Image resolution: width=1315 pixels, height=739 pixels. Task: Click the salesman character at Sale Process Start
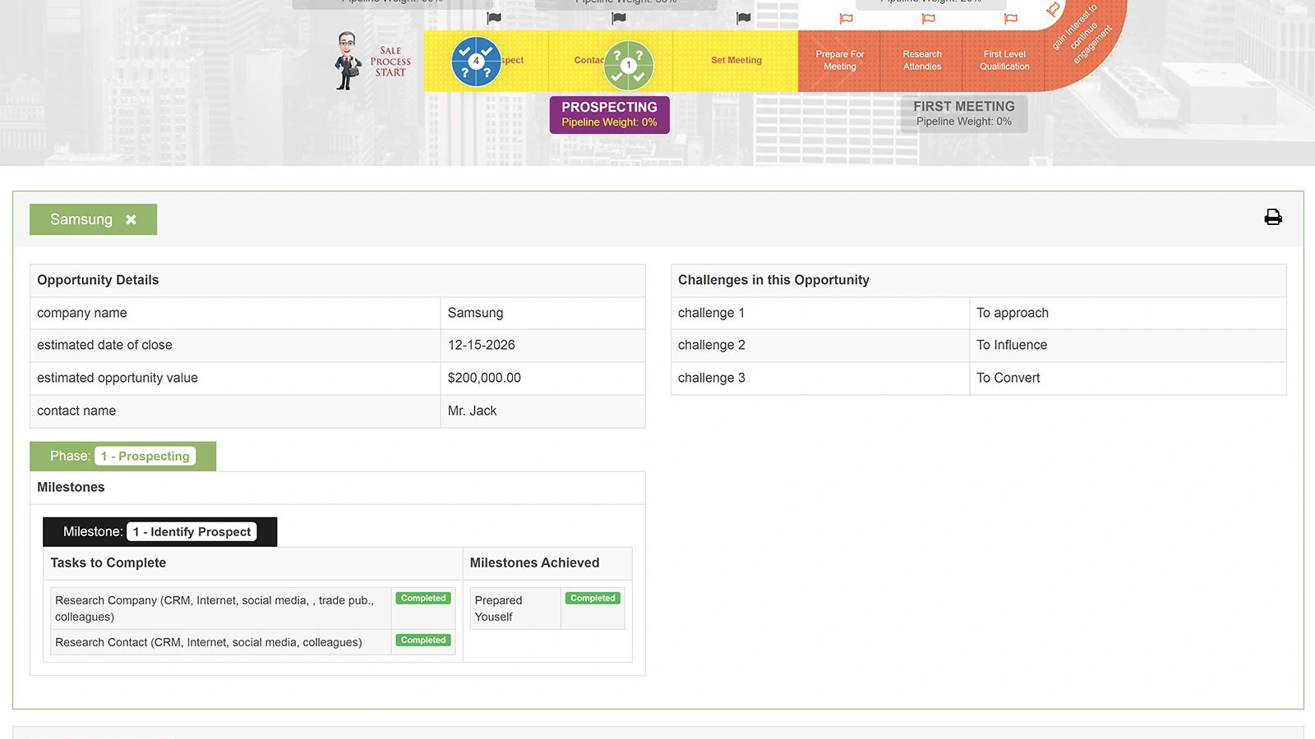click(348, 62)
